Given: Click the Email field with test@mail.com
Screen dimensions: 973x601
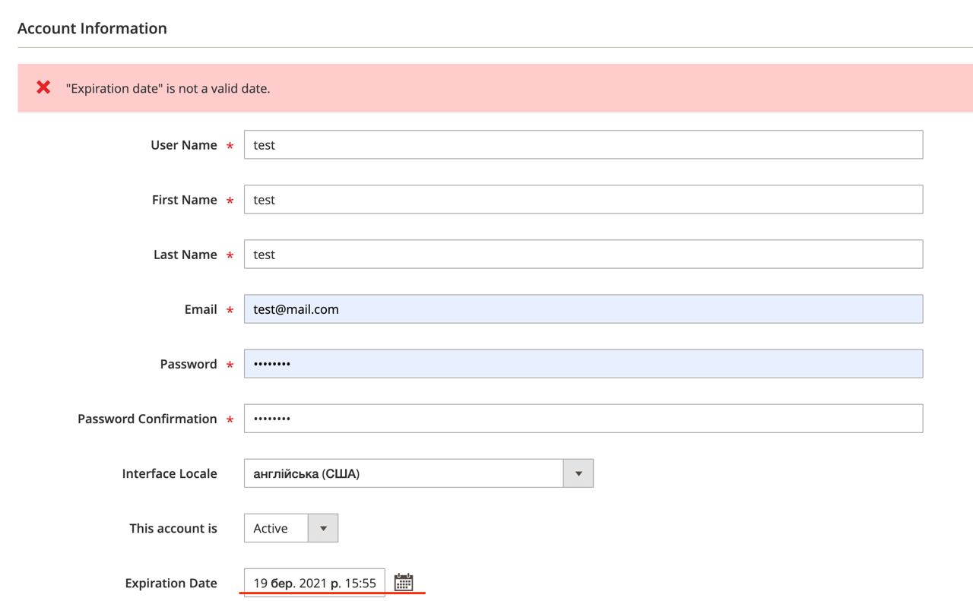Looking at the screenshot, I should (583, 308).
